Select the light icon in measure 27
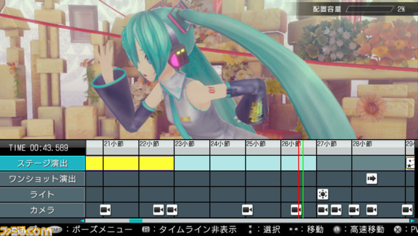 point(323,194)
